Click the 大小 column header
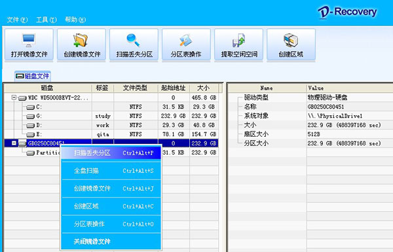Image resolution: width=393 pixels, height=252 pixels. click(x=204, y=88)
